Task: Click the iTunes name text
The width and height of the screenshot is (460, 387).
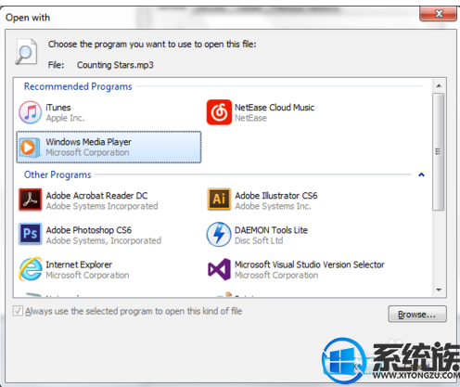Action: tap(58, 108)
